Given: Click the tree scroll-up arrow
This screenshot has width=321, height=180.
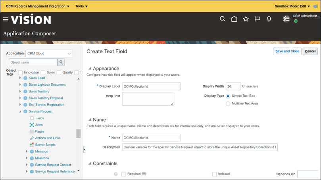Looking at the screenshot, I should tap(79, 79).
